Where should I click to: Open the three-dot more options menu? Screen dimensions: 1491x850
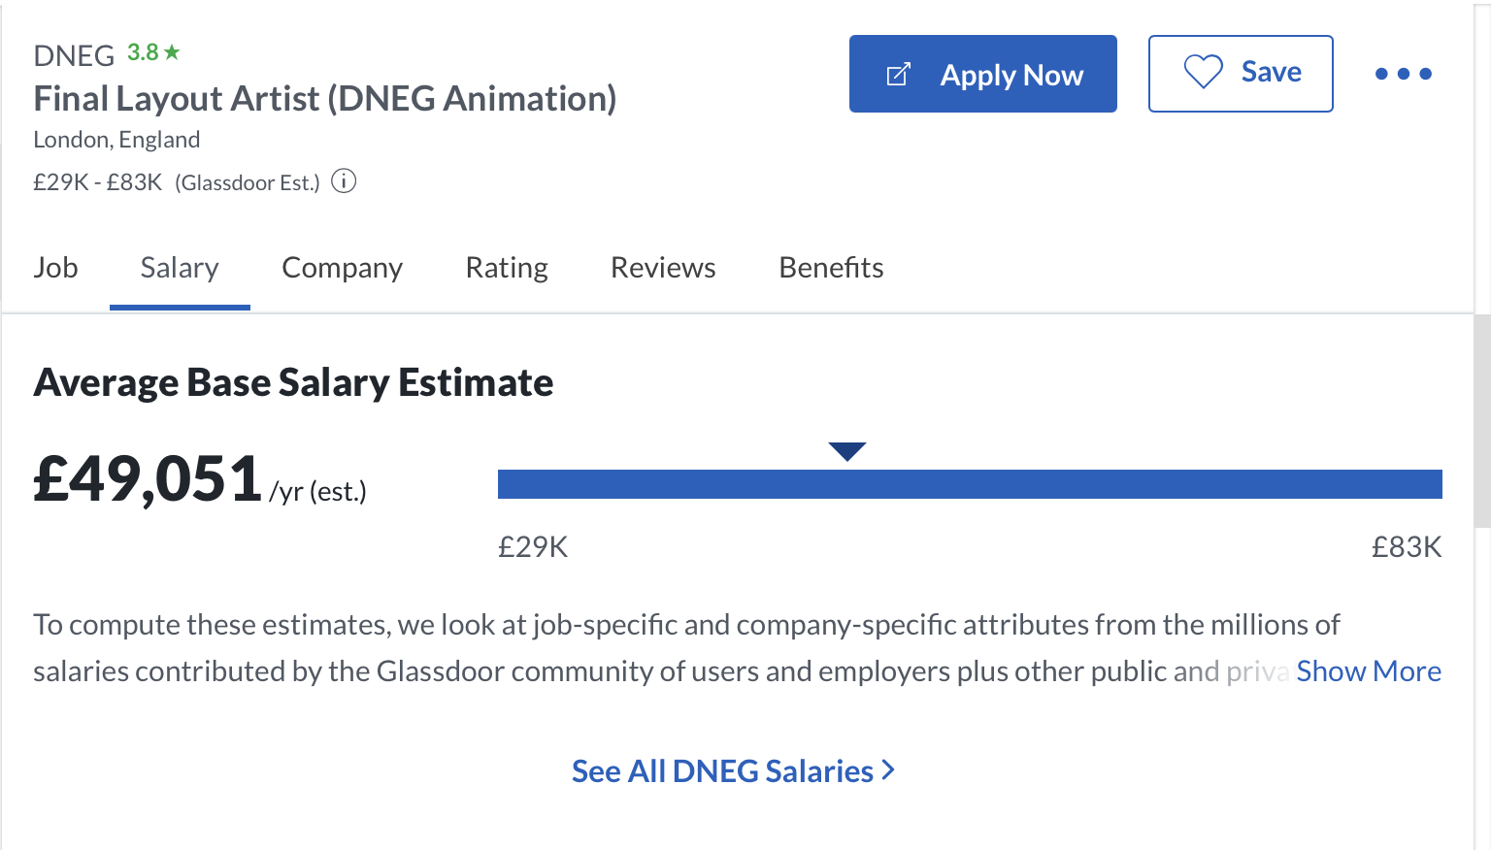pyautogui.click(x=1404, y=74)
